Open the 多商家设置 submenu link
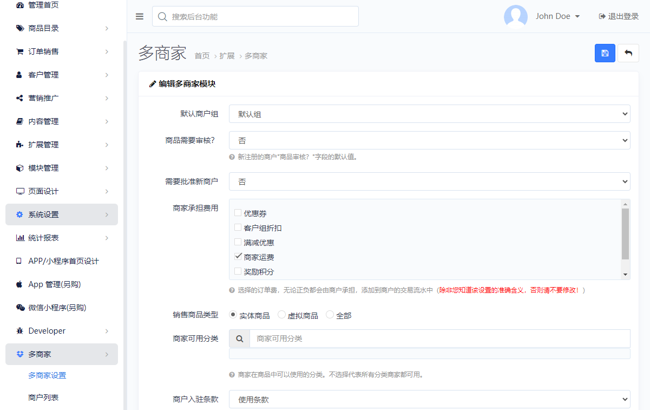This screenshot has height=410, width=650. [47, 375]
